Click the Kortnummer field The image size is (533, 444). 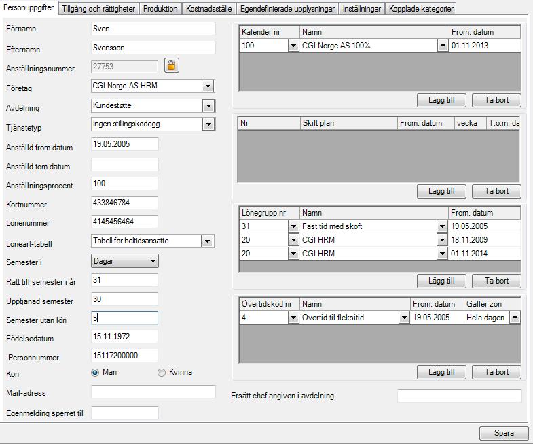(124, 203)
